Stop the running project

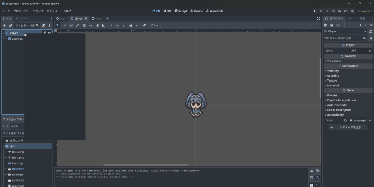(x=327, y=11)
